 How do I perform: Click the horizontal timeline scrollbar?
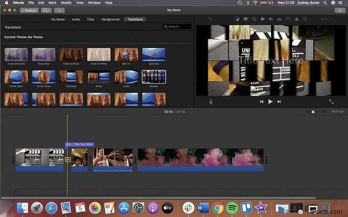(x=158, y=198)
